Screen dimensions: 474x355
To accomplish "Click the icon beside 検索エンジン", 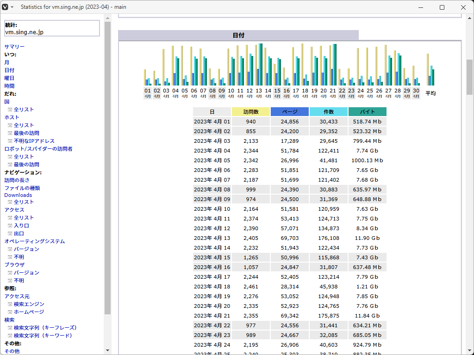I will [x=10, y=304].
